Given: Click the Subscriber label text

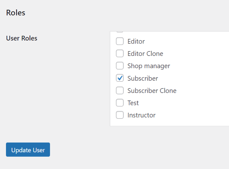Looking at the screenshot, I should coord(143,79).
